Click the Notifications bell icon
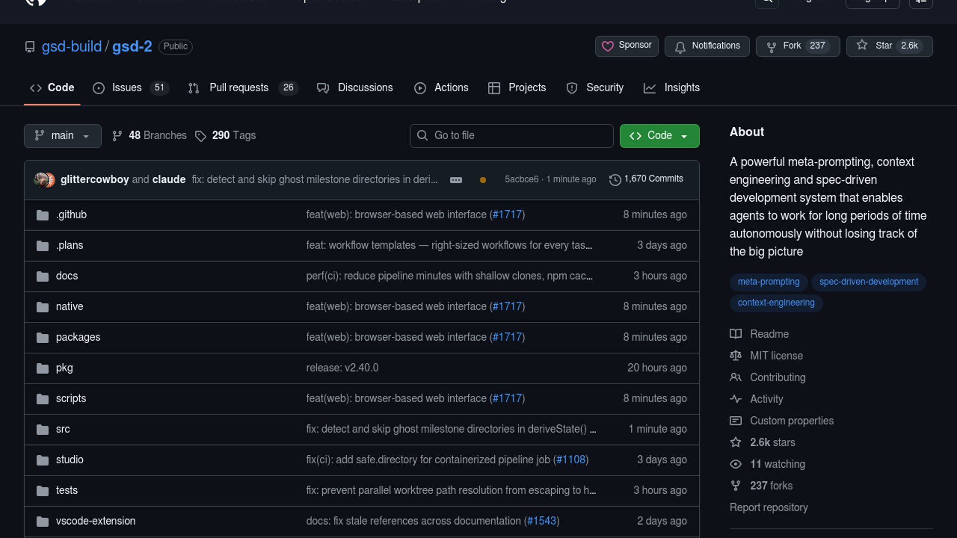Viewport: 957px width, 538px height. (x=680, y=46)
